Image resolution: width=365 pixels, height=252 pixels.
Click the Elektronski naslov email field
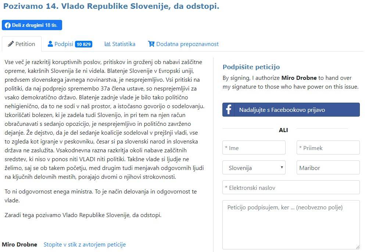tap(291, 188)
